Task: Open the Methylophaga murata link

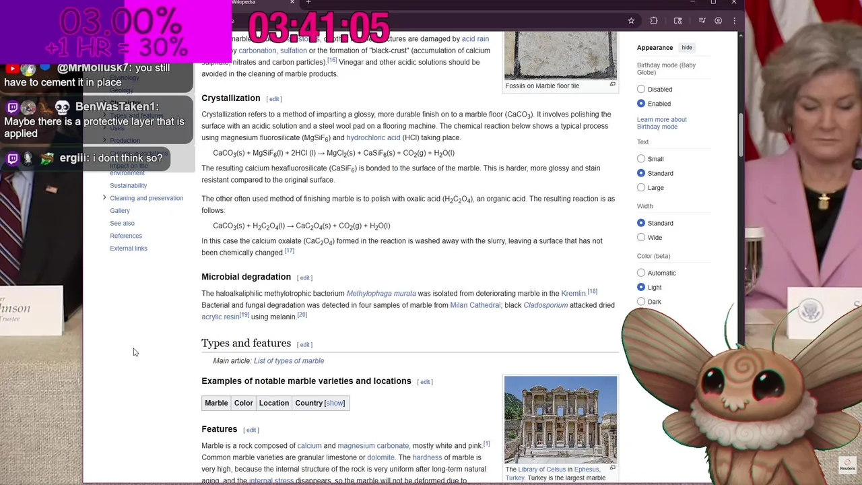Action: click(381, 294)
